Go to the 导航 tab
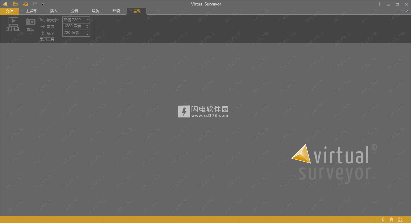Image resolution: width=411 pixels, height=223 pixels. 95,11
